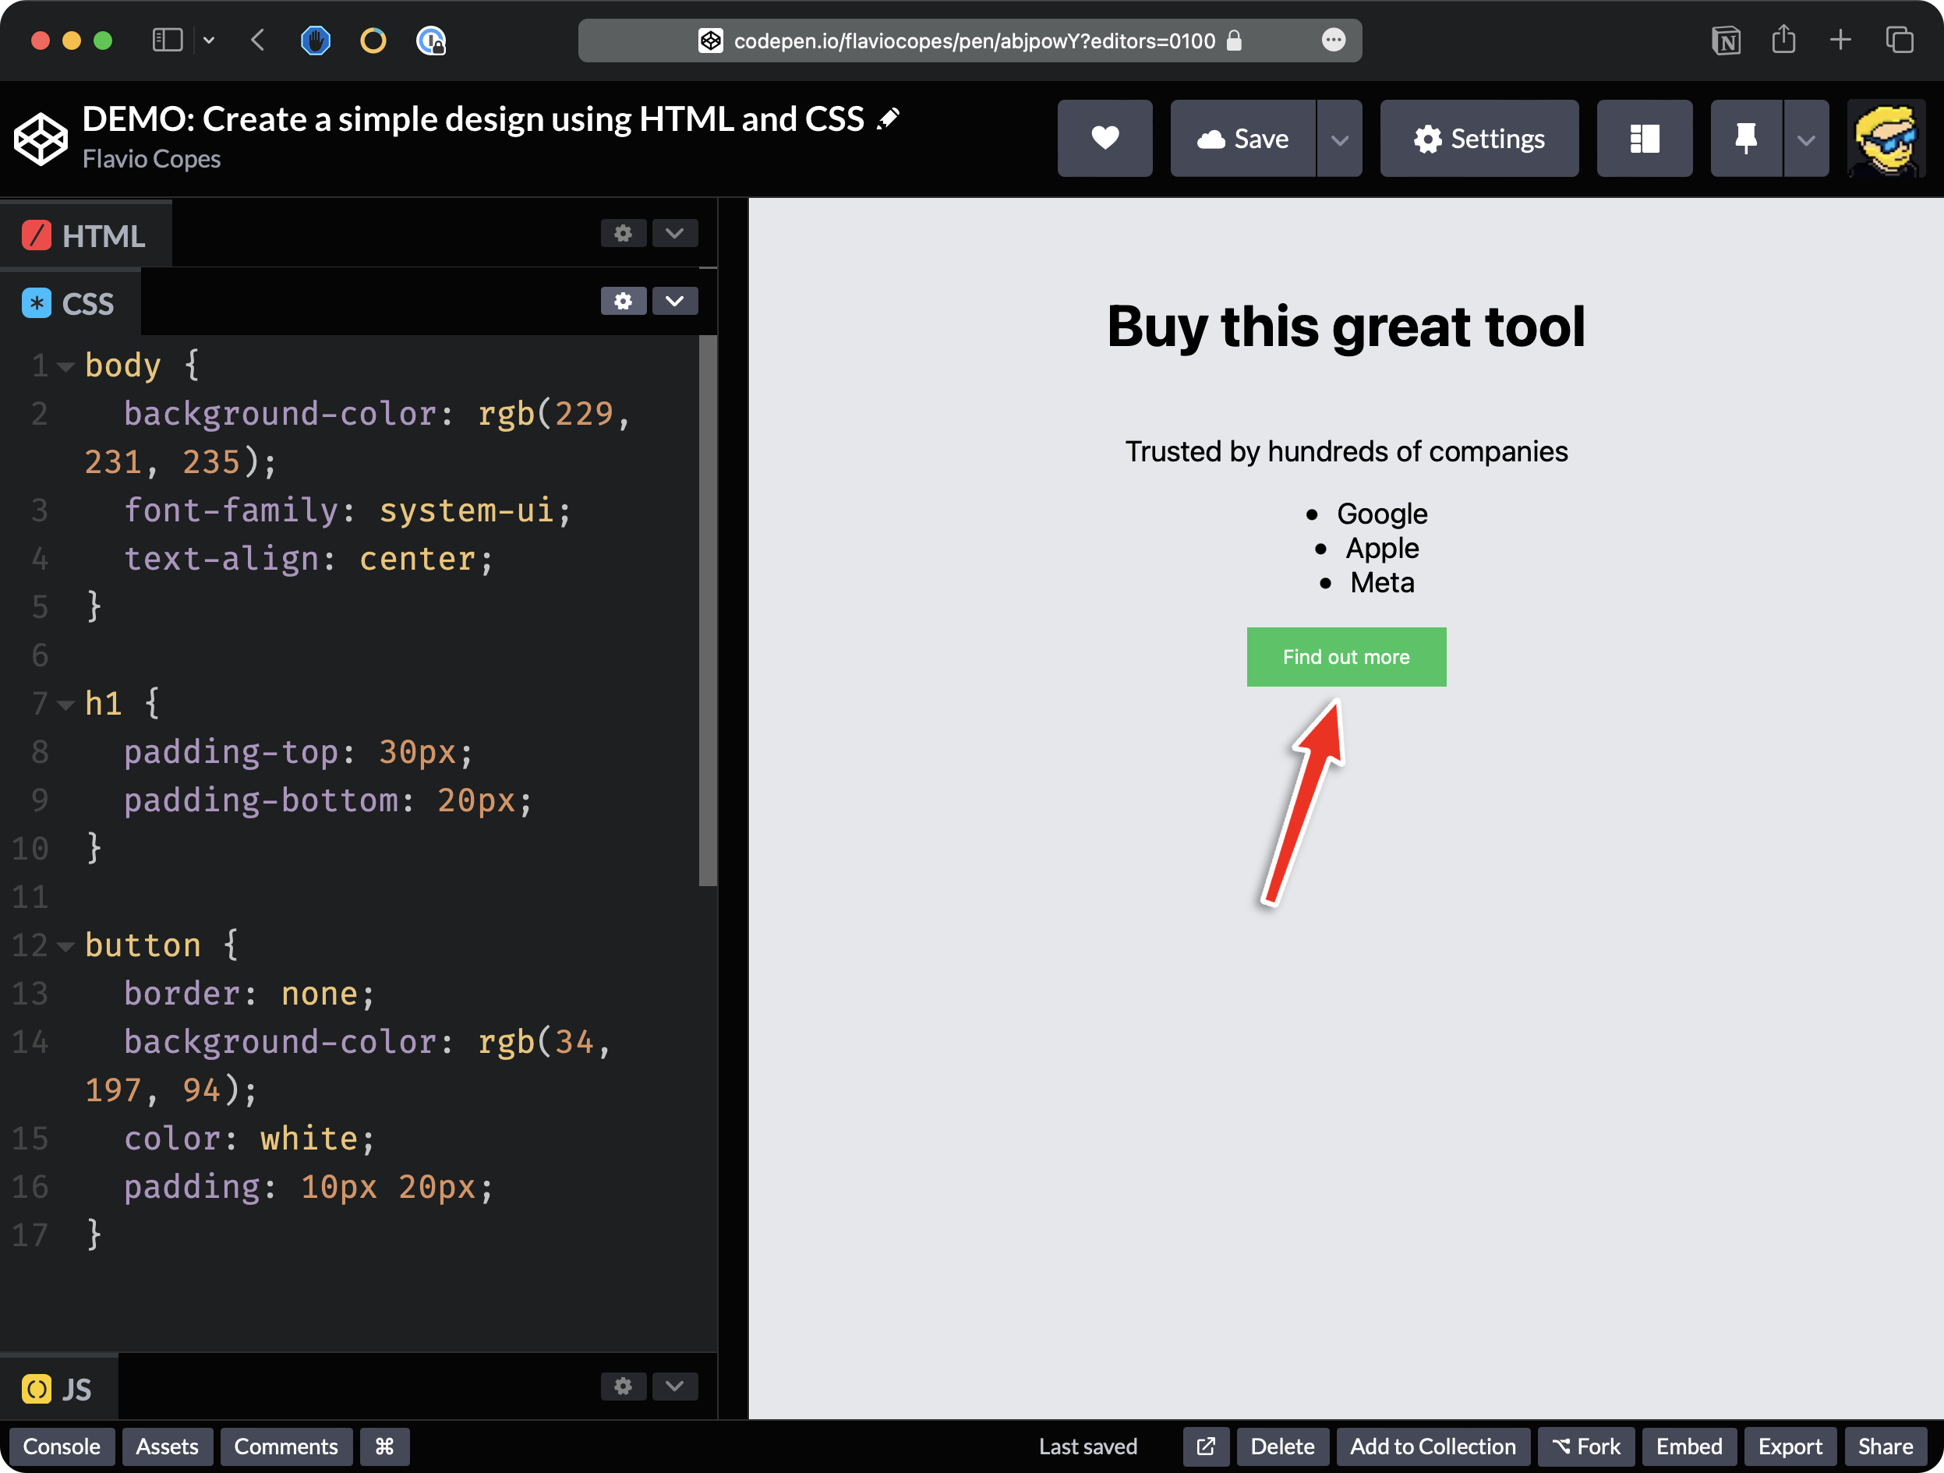The height and width of the screenshot is (1473, 1944).
Task: Click the green Find out more button
Action: pyautogui.click(x=1345, y=656)
